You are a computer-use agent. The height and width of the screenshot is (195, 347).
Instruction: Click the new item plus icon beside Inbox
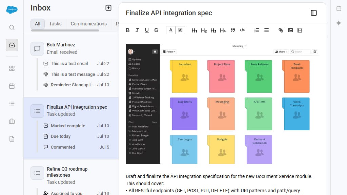(108, 8)
